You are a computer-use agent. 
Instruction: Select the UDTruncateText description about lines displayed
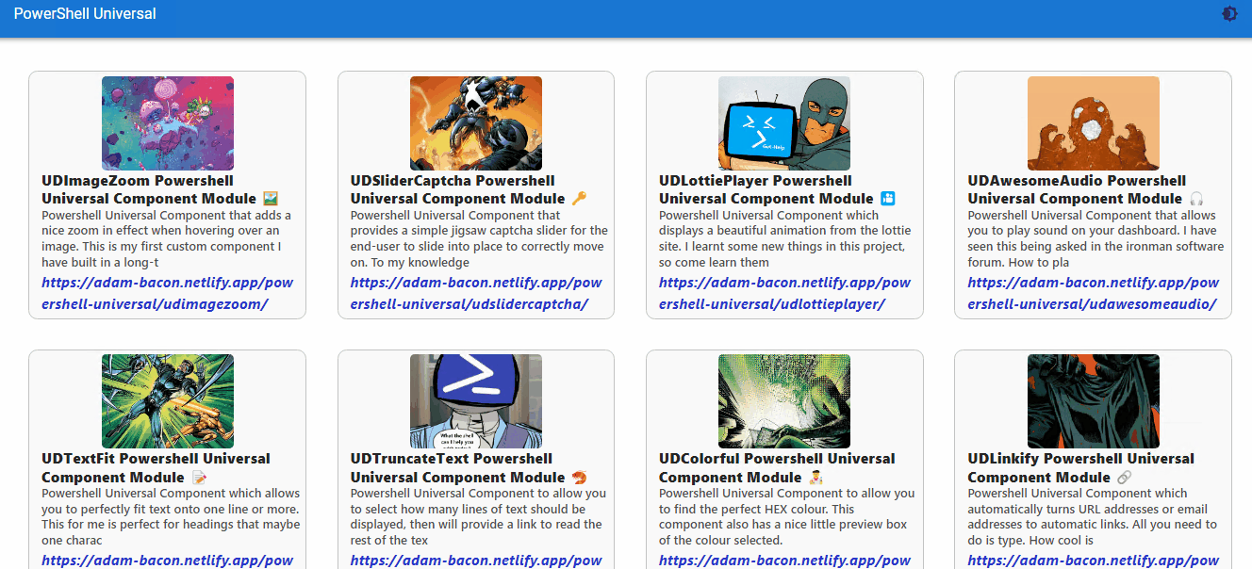point(476,516)
